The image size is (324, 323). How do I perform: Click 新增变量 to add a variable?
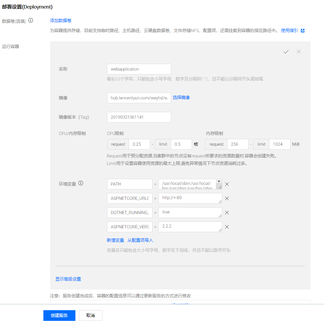115,240
